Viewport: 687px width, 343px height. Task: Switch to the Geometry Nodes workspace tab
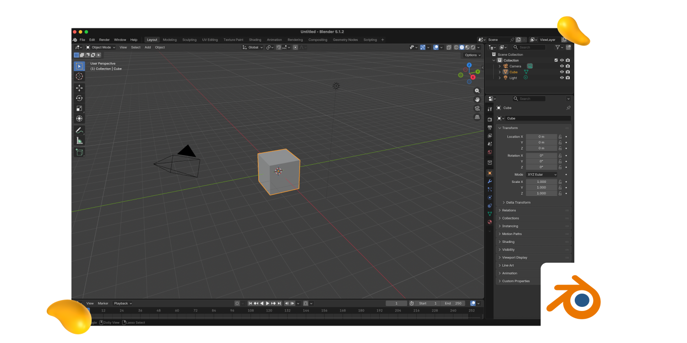[x=345, y=40]
